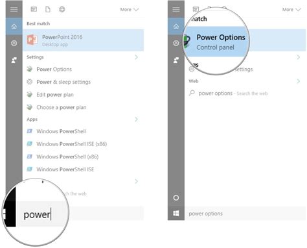Viewport: 307px width, 248px height.
Task: Open hamburger menu in left search panel
Action: click(x=14, y=9)
